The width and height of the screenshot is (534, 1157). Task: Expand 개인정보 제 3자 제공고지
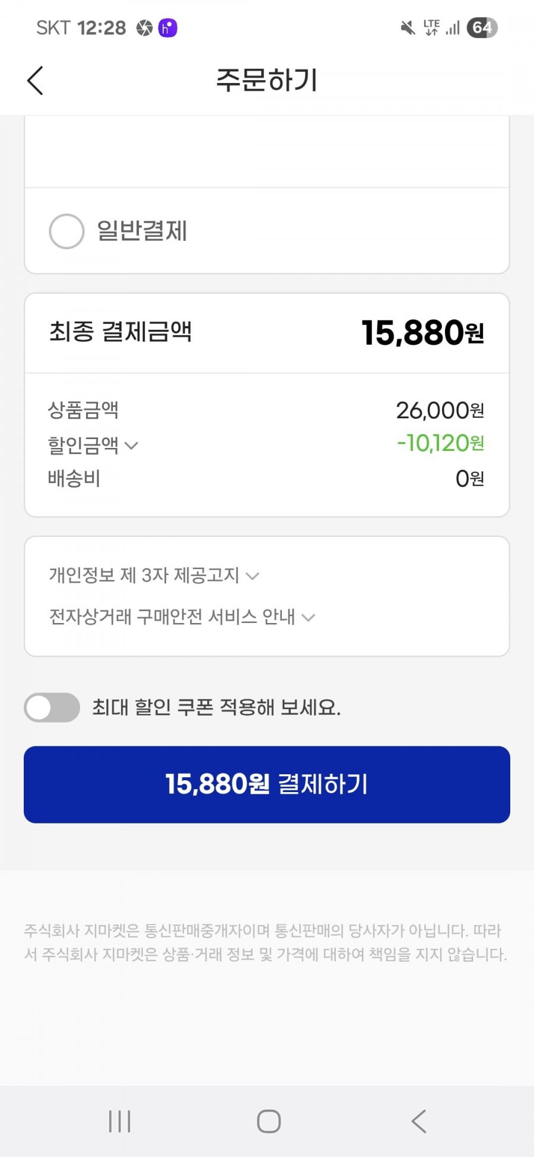(x=154, y=575)
